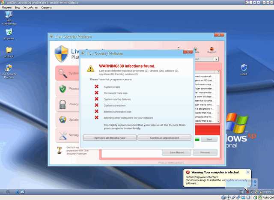Image resolution: width=274 pixels, height=200 pixels.
Task: Click the VirtualBox hard disk status icon
Action: pyautogui.click(x=223, y=197)
